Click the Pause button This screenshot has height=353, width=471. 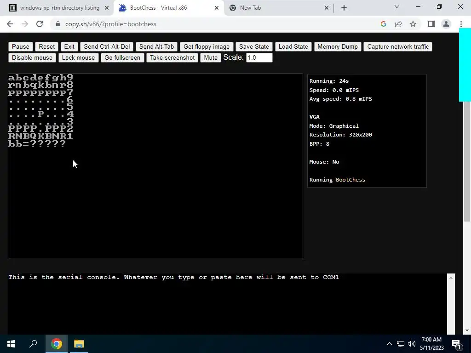point(20,46)
